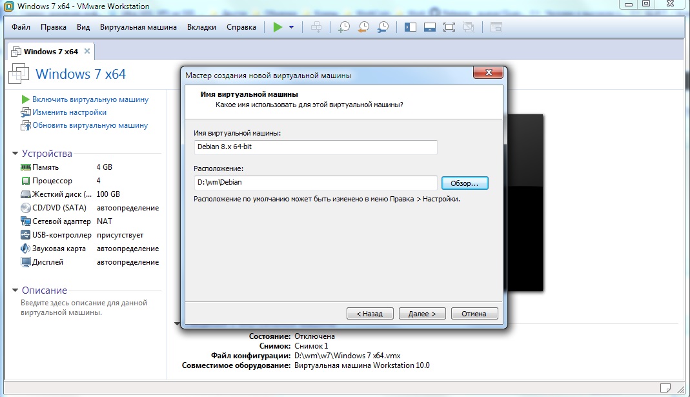Click the Обновить виртуальную машину link
The height and width of the screenshot is (397, 690).
click(90, 125)
